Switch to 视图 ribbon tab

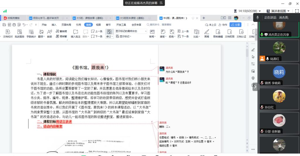click(98, 25)
